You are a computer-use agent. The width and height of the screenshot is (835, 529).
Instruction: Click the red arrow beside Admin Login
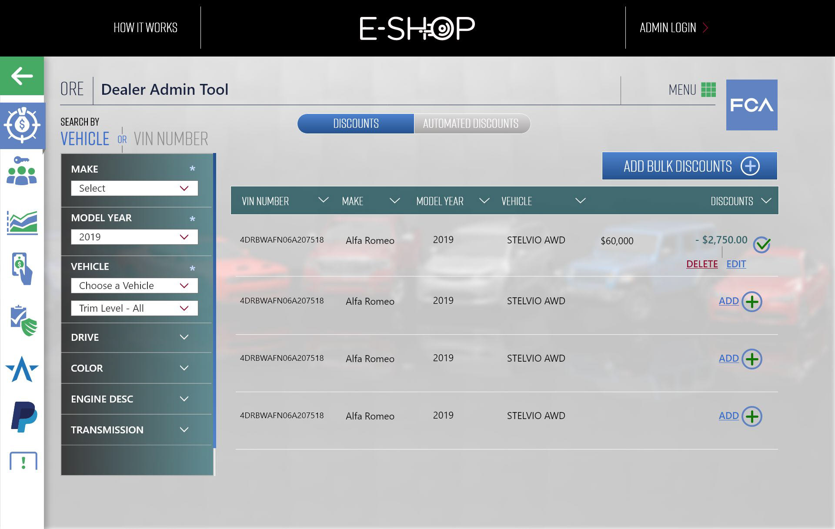705,28
